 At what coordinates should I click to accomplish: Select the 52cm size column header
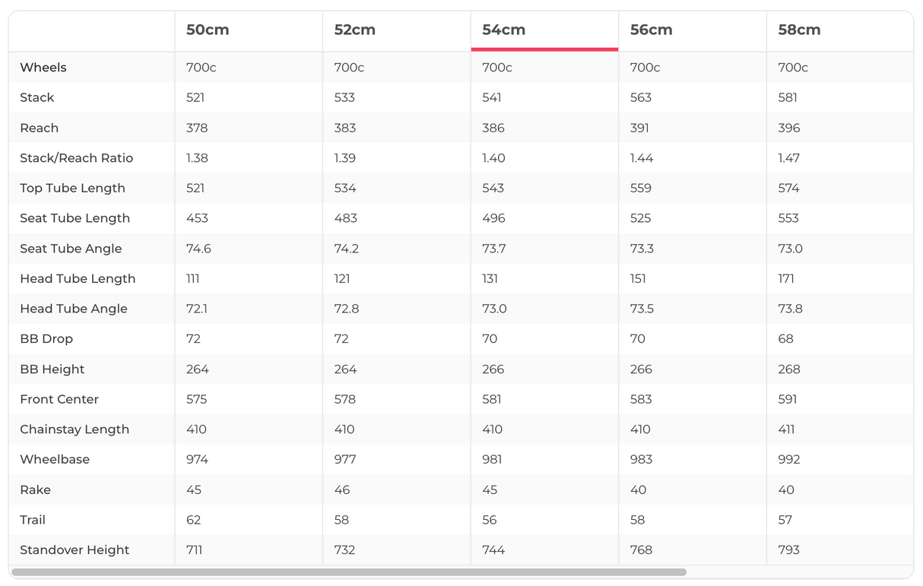click(x=355, y=30)
